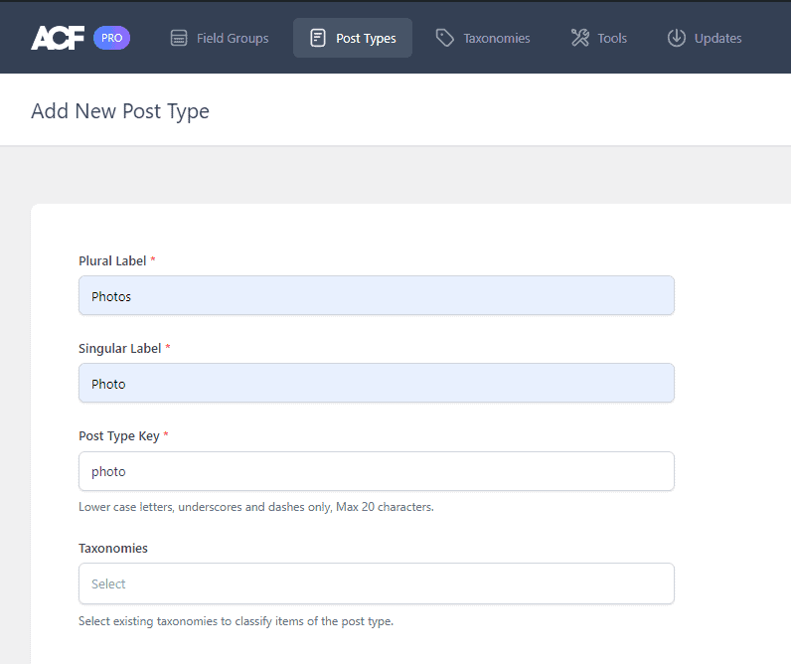Click the PRO badge beside the logo
791x664 pixels.
[x=111, y=38]
